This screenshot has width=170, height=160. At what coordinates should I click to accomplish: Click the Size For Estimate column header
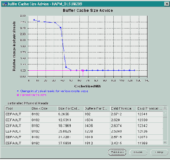pyautogui.click(x=70, y=108)
